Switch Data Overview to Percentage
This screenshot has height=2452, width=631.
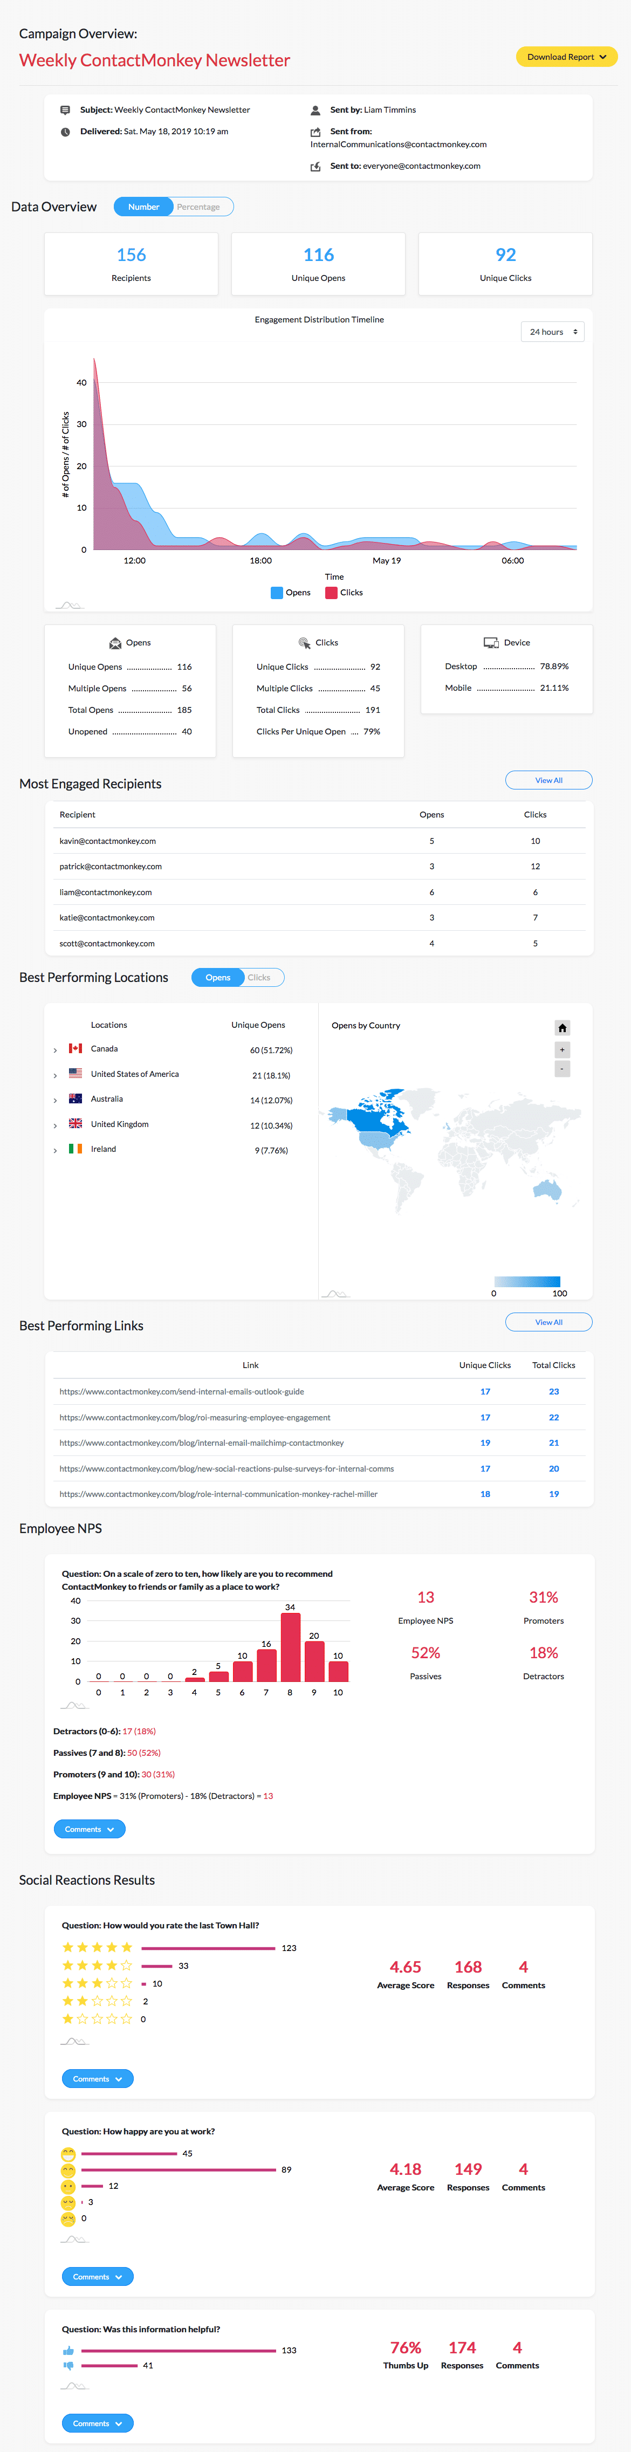(198, 207)
